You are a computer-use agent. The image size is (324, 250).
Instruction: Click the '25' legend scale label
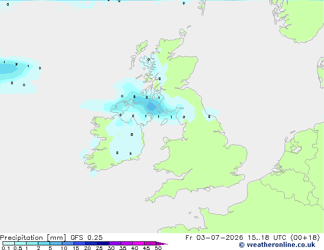[x=99, y=248]
